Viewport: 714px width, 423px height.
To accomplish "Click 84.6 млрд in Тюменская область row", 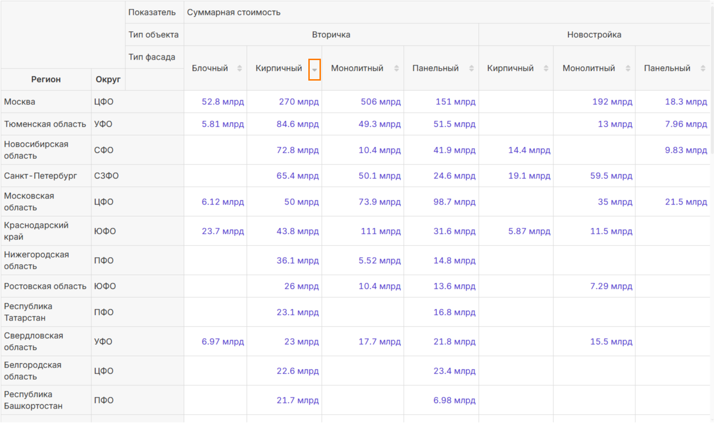I will tap(298, 124).
